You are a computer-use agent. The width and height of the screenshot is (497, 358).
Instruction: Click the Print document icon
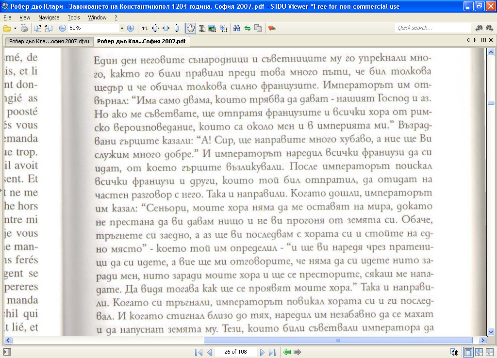[24, 28]
